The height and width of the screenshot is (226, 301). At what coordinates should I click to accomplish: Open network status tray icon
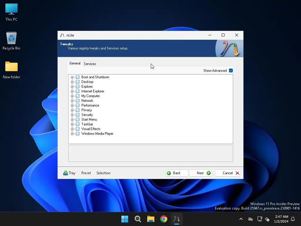(260, 219)
